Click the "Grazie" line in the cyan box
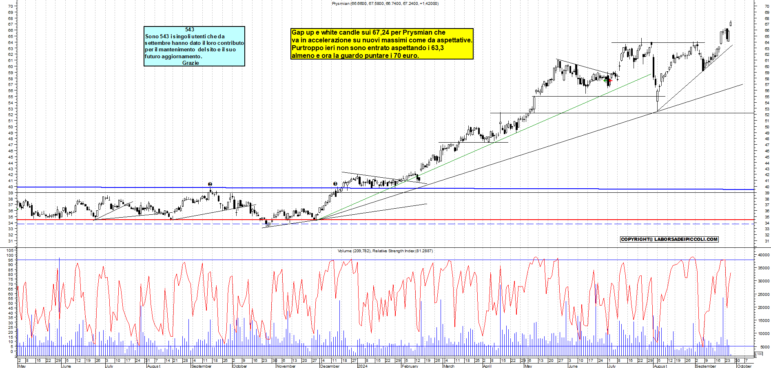 click(191, 63)
